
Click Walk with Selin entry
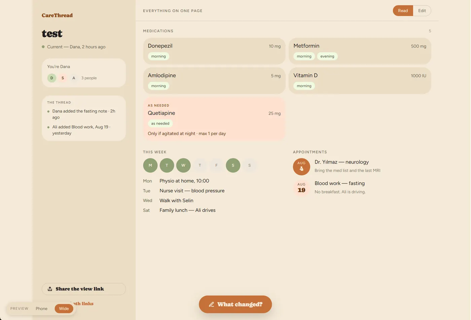(176, 200)
